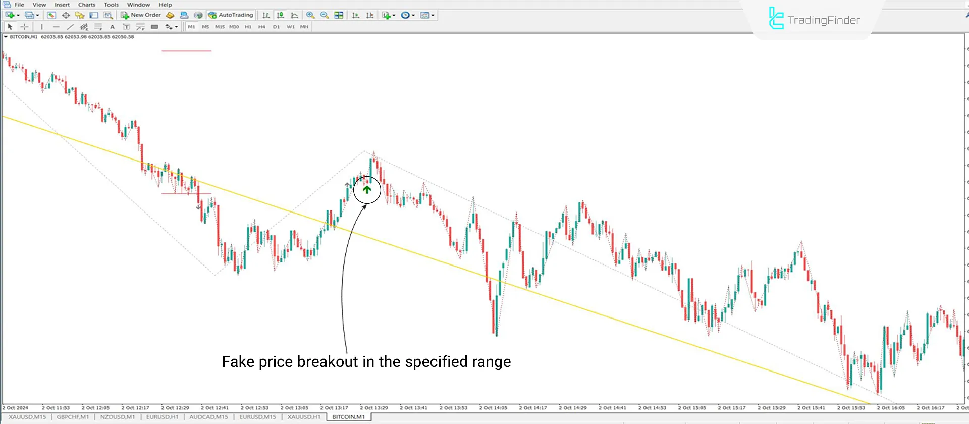The image size is (969, 424).
Task: Select the horizontal line drawing tool
Action: pyautogui.click(x=56, y=27)
